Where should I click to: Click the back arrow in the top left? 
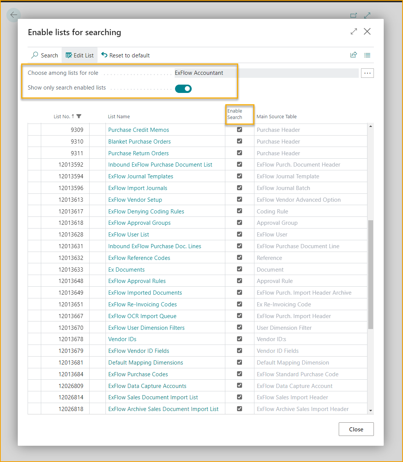click(x=14, y=15)
